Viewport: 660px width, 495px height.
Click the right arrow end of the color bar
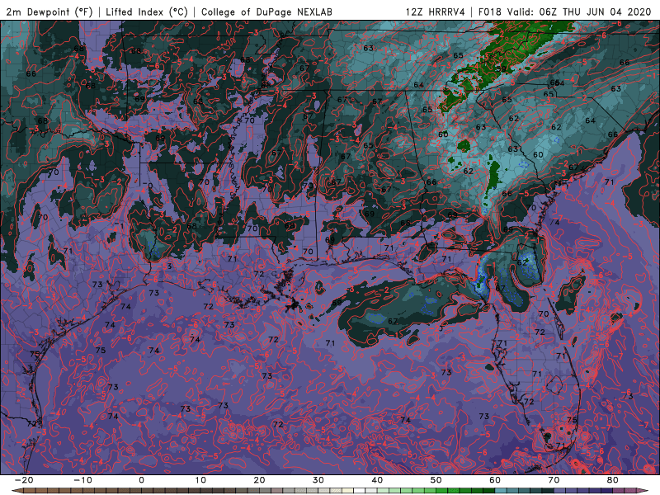[643, 491]
